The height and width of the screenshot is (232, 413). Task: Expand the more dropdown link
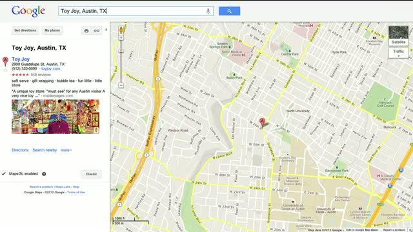coord(66,150)
